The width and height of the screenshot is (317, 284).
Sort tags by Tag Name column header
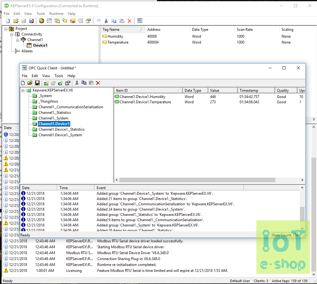pyautogui.click(x=123, y=30)
